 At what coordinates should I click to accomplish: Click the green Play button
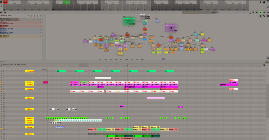pyautogui.click(x=261, y=12)
